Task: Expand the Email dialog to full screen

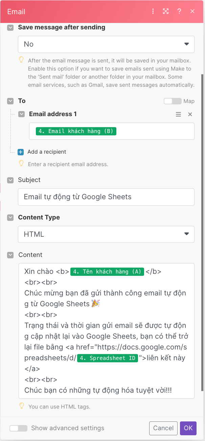Action: (166, 11)
